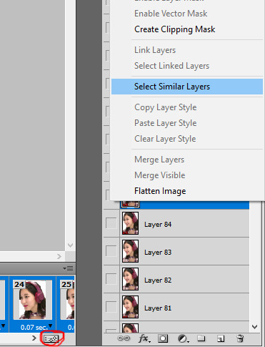
Task: Click layers panel scroll down arrow
Action: click(254, 327)
